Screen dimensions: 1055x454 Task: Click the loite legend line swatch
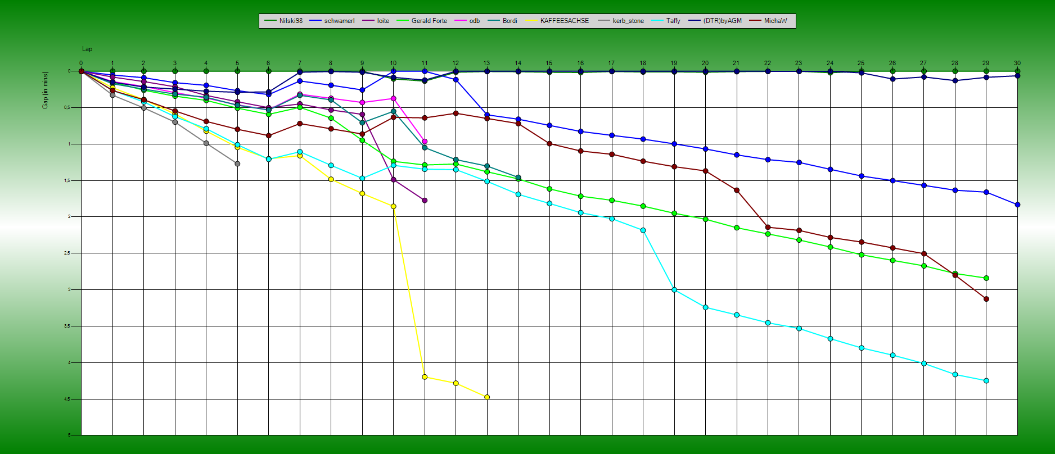(368, 21)
